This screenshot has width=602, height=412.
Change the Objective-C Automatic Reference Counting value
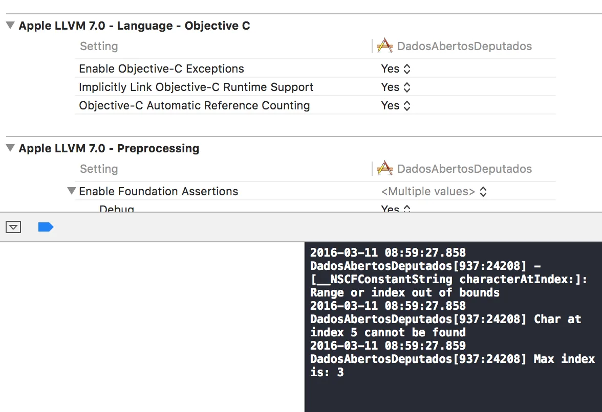(396, 106)
